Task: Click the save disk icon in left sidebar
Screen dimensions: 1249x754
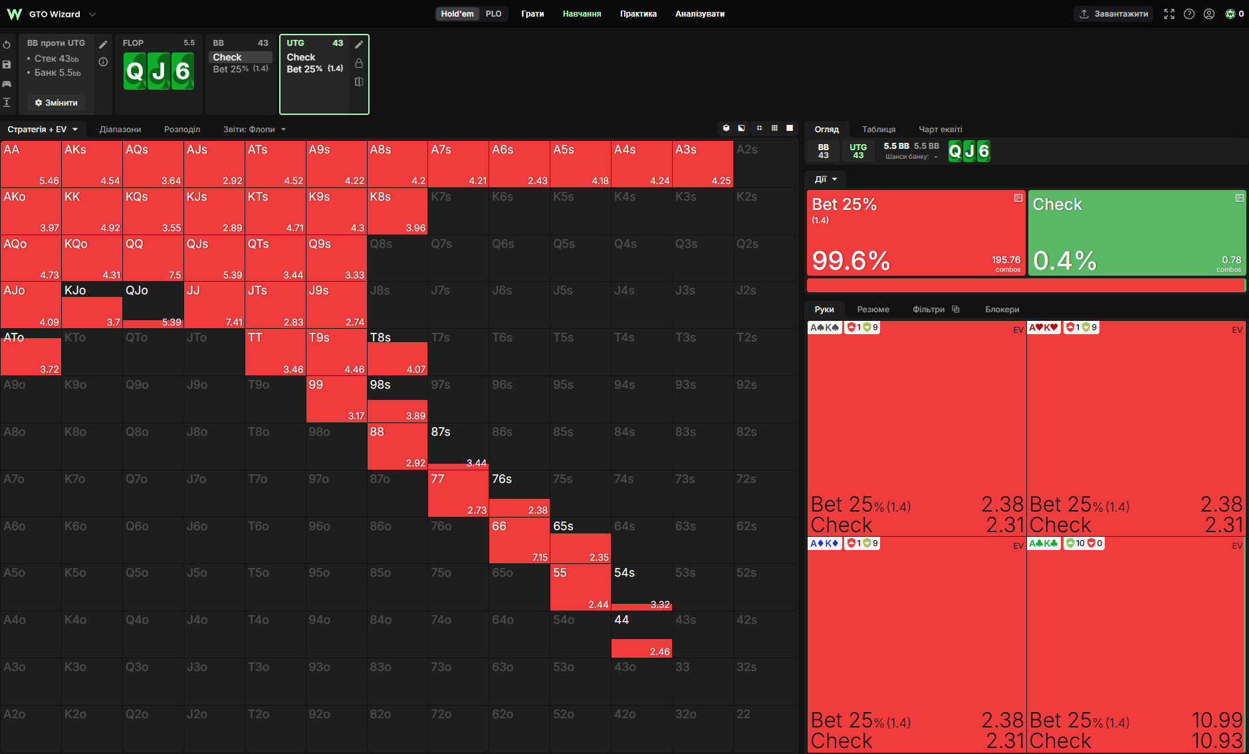Action: point(7,64)
